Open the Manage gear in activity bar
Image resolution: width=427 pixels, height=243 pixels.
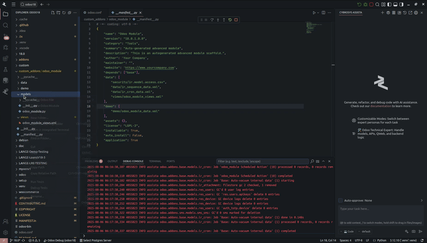[5, 233]
